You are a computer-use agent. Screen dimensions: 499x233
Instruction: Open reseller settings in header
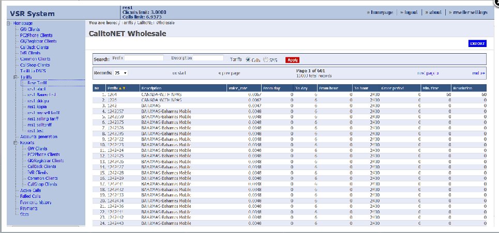click(x=468, y=12)
